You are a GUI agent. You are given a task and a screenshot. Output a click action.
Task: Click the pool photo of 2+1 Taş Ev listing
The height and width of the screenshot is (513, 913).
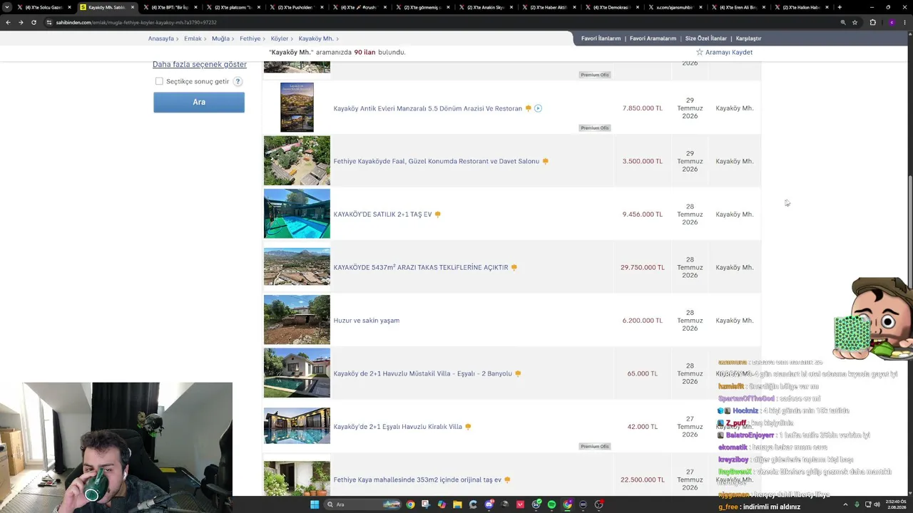click(x=297, y=214)
